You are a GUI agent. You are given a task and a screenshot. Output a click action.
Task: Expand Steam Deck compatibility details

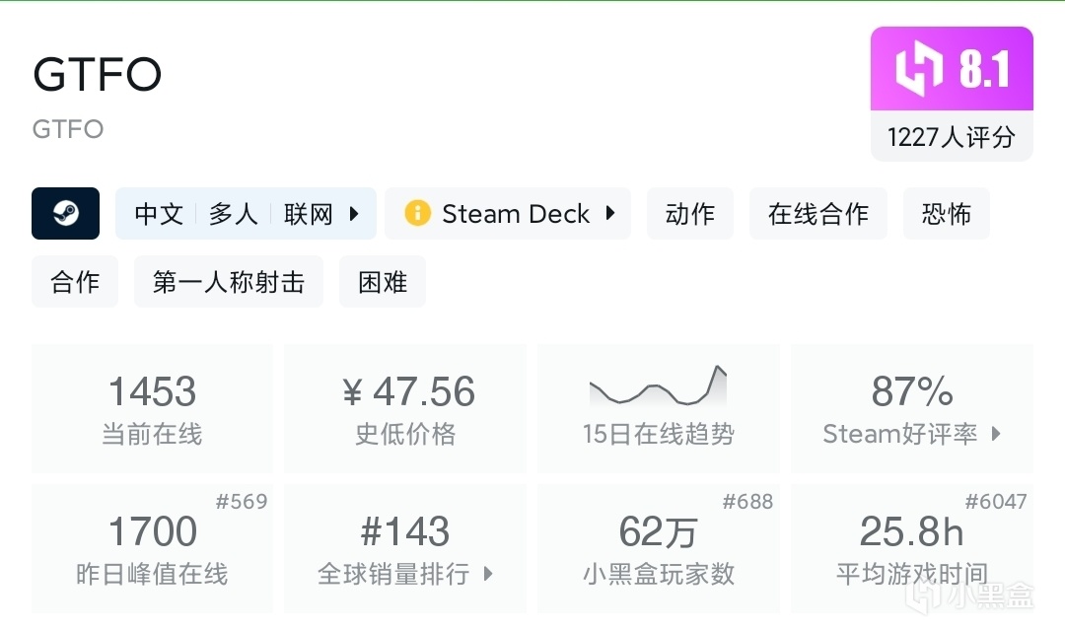[610, 214]
